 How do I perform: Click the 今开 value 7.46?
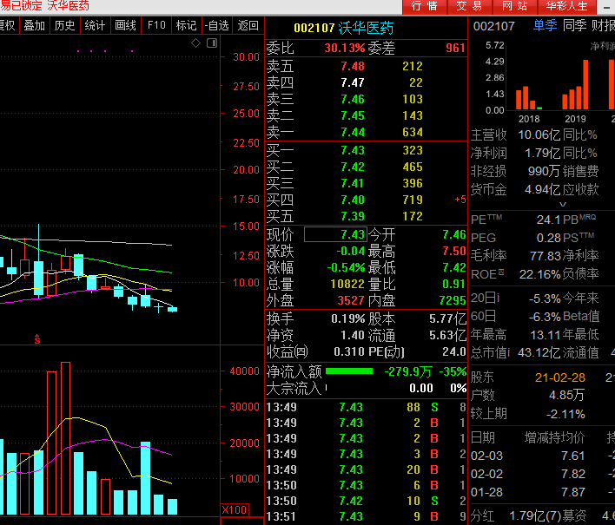point(454,234)
